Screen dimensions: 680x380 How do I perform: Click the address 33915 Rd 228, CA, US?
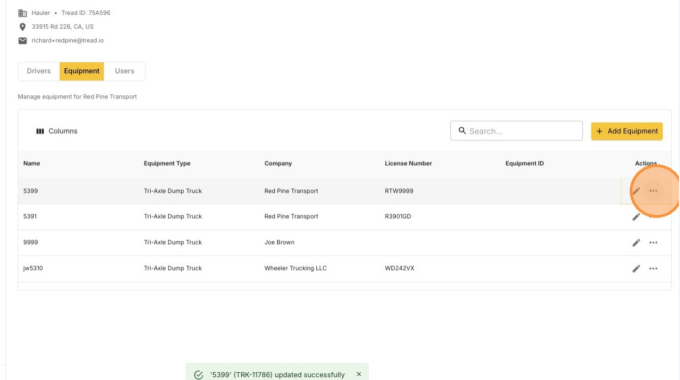click(x=63, y=26)
